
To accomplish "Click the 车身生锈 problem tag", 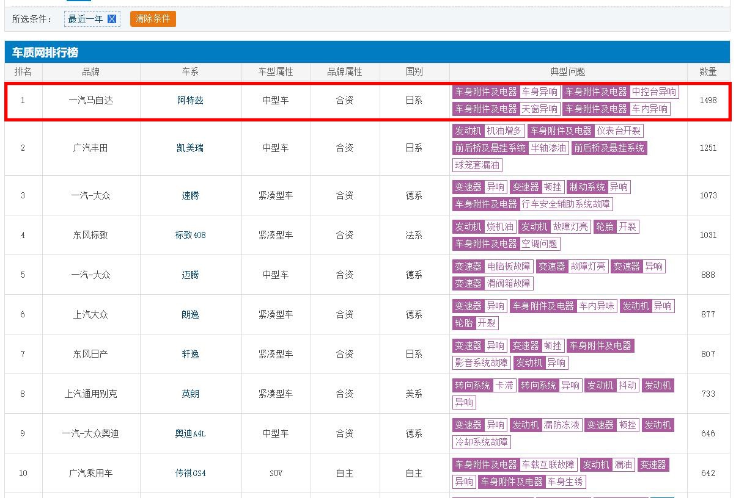I will click(x=566, y=482).
